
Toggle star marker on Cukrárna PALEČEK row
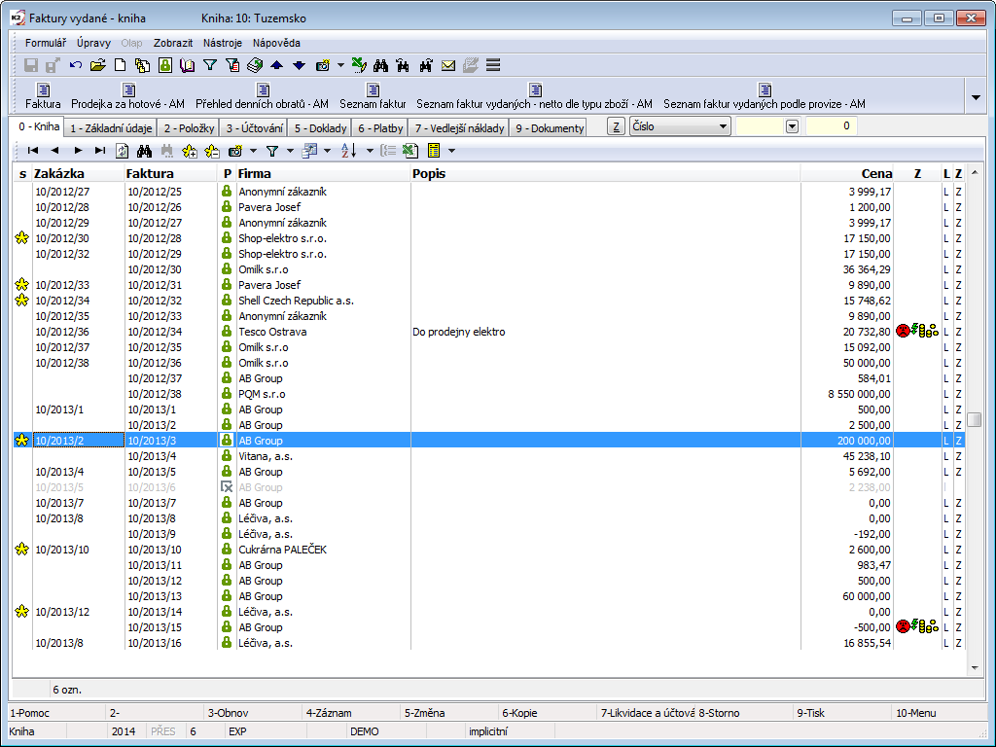pos(22,550)
